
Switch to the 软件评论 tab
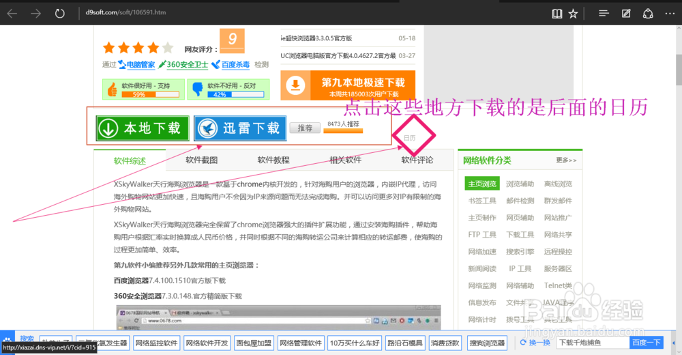click(417, 160)
